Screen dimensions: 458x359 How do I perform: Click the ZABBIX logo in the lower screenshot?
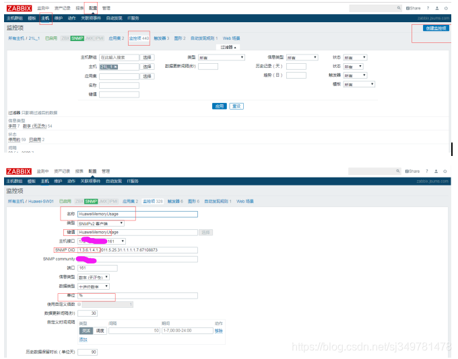19,171
